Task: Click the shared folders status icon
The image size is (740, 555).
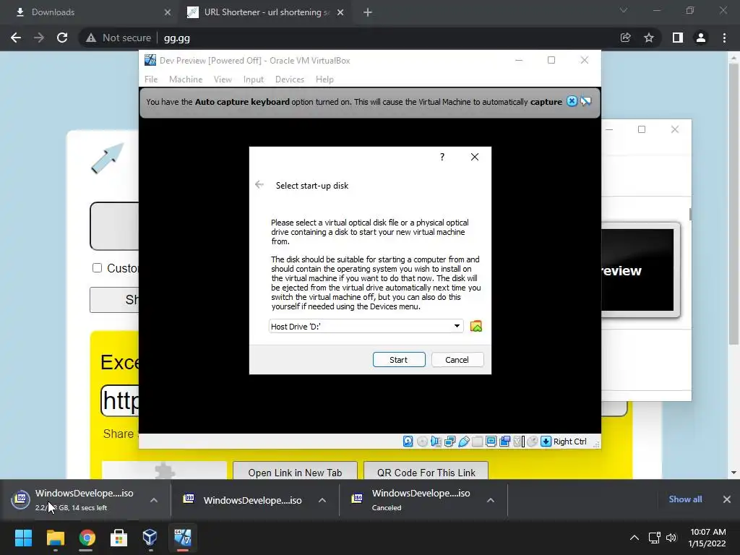Action: coord(478,442)
